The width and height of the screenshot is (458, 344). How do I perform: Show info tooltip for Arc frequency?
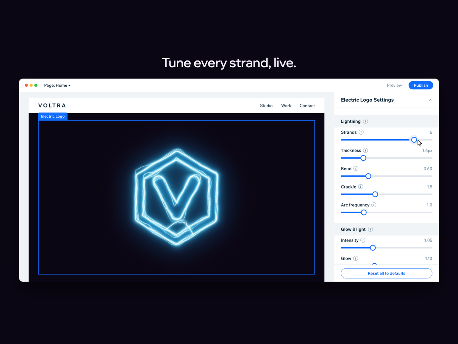pyautogui.click(x=374, y=205)
